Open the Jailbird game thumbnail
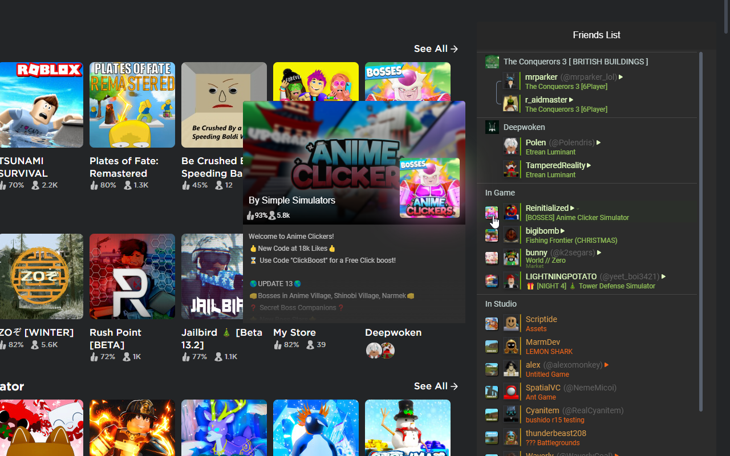This screenshot has height=456, width=730. click(212, 276)
